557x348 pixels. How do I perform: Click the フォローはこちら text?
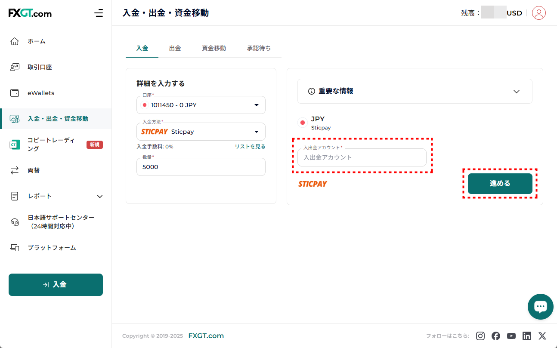click(x=448, y=336)
